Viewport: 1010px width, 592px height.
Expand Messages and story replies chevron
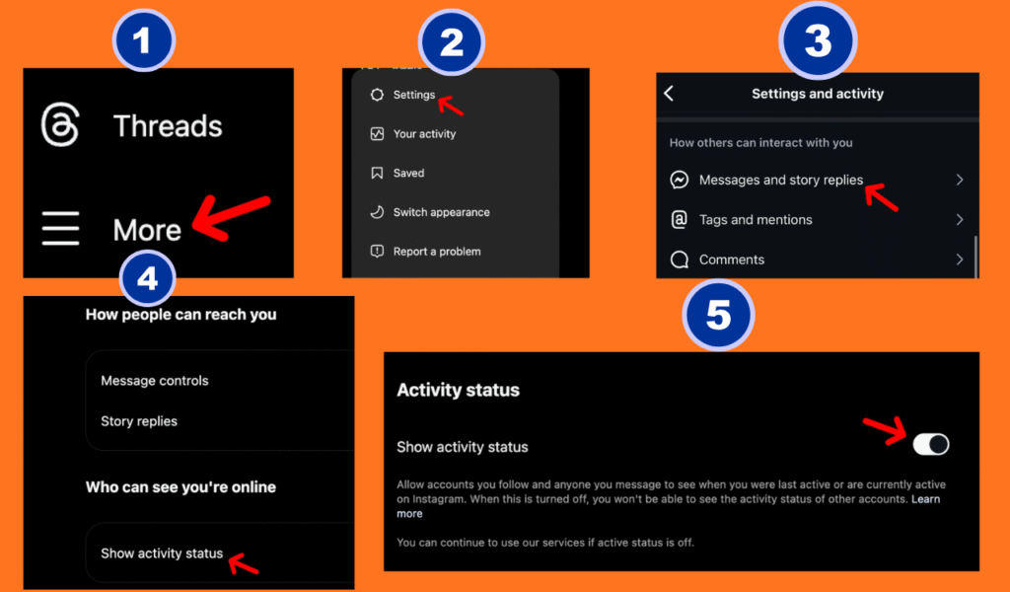[959, 180]
